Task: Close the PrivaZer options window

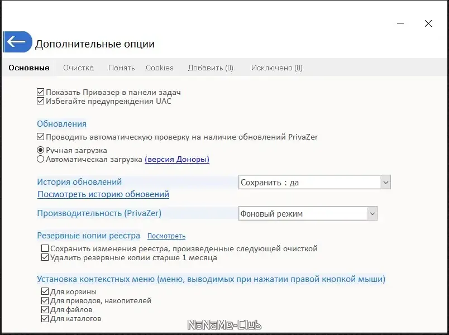Action: click(x=428, y=23)
